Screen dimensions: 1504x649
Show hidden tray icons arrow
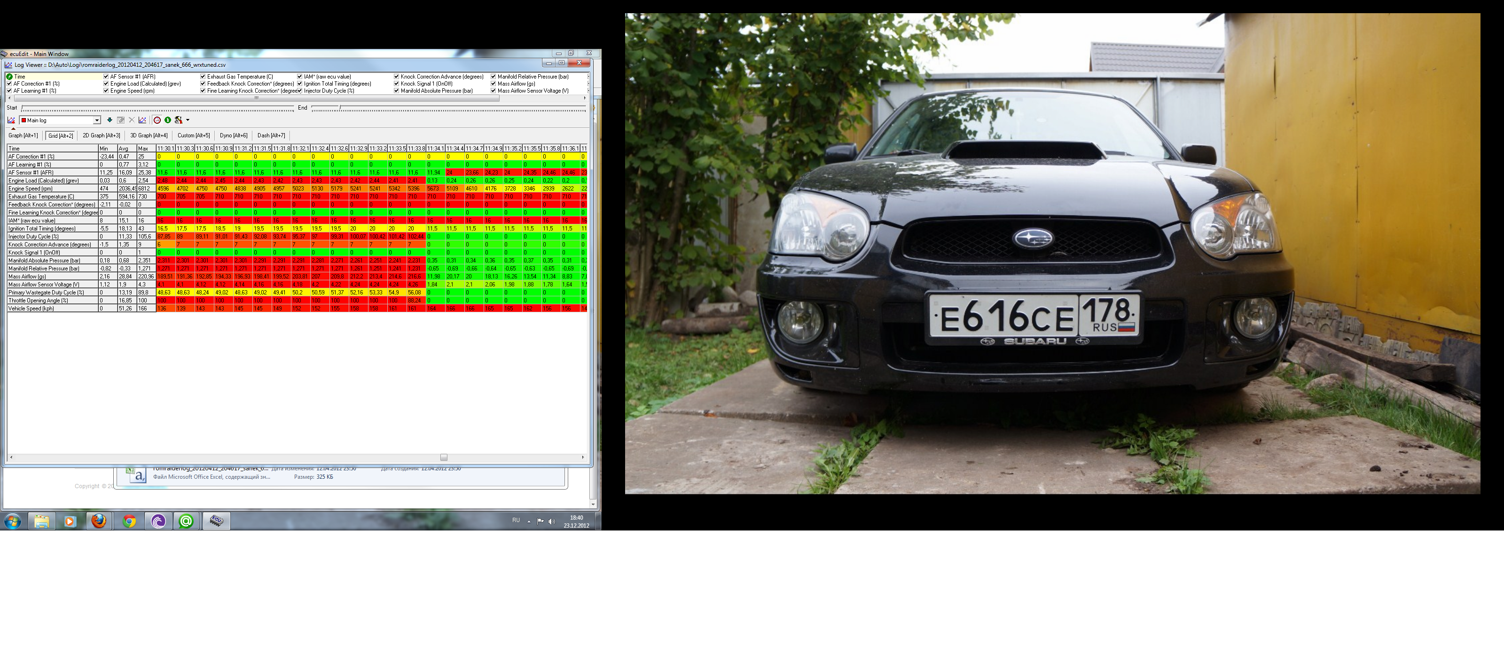tap(529, 521)
